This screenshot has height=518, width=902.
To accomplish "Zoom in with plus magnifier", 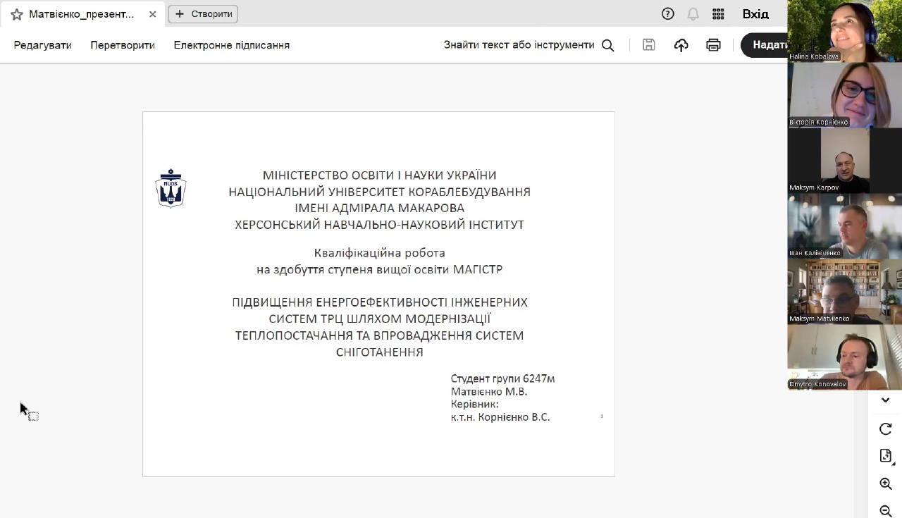I will click(886, 484).
